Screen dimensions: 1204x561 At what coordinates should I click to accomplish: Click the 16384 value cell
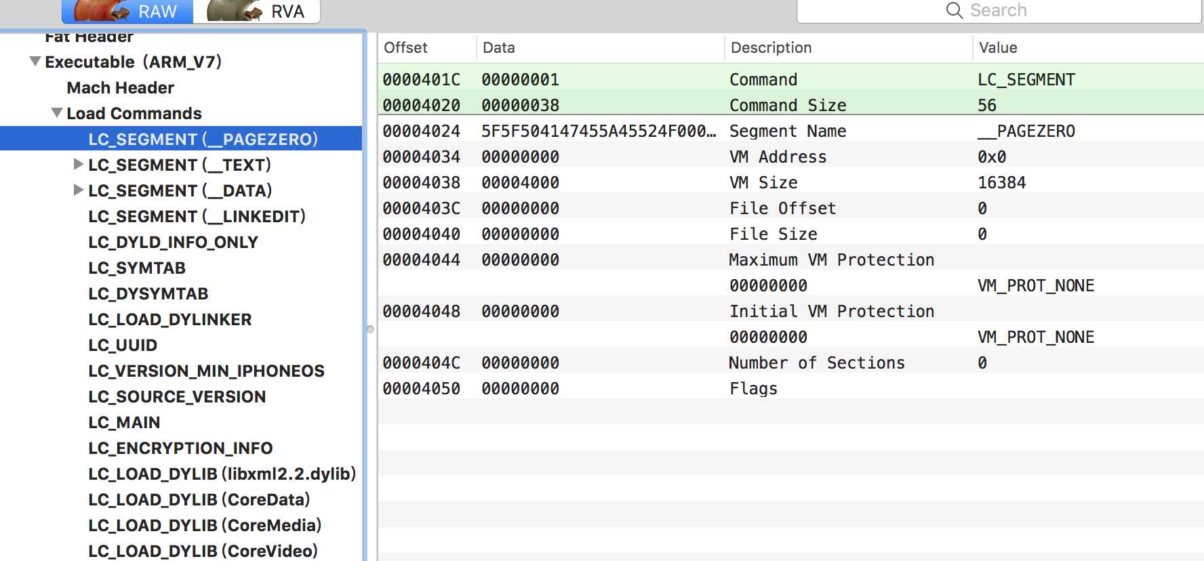point(1001,182)
